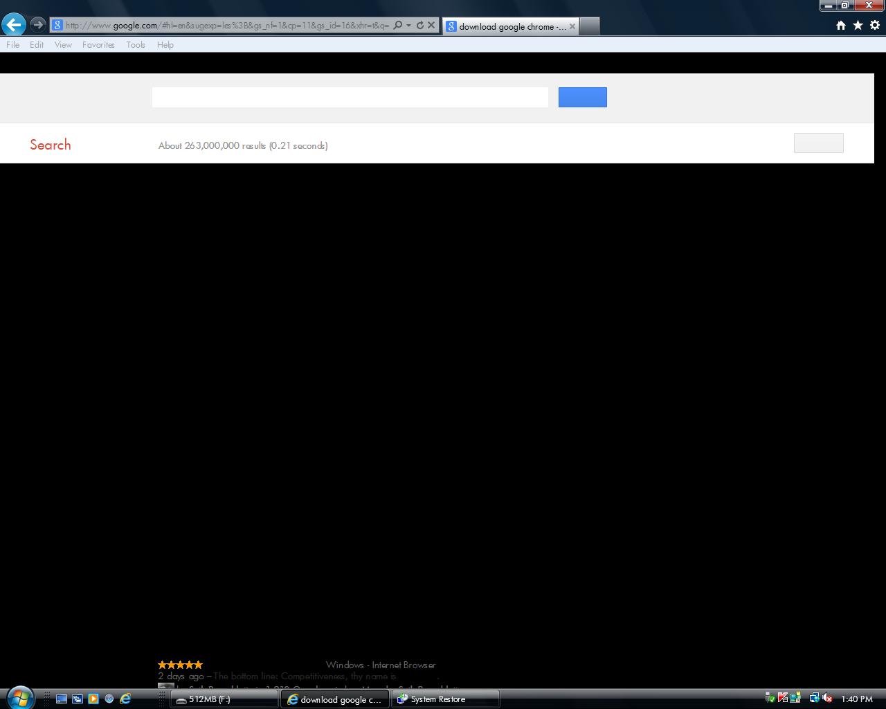Click the address bar search magnifier icon
This screenshot has height=709, width=886.
click(397, 26)
